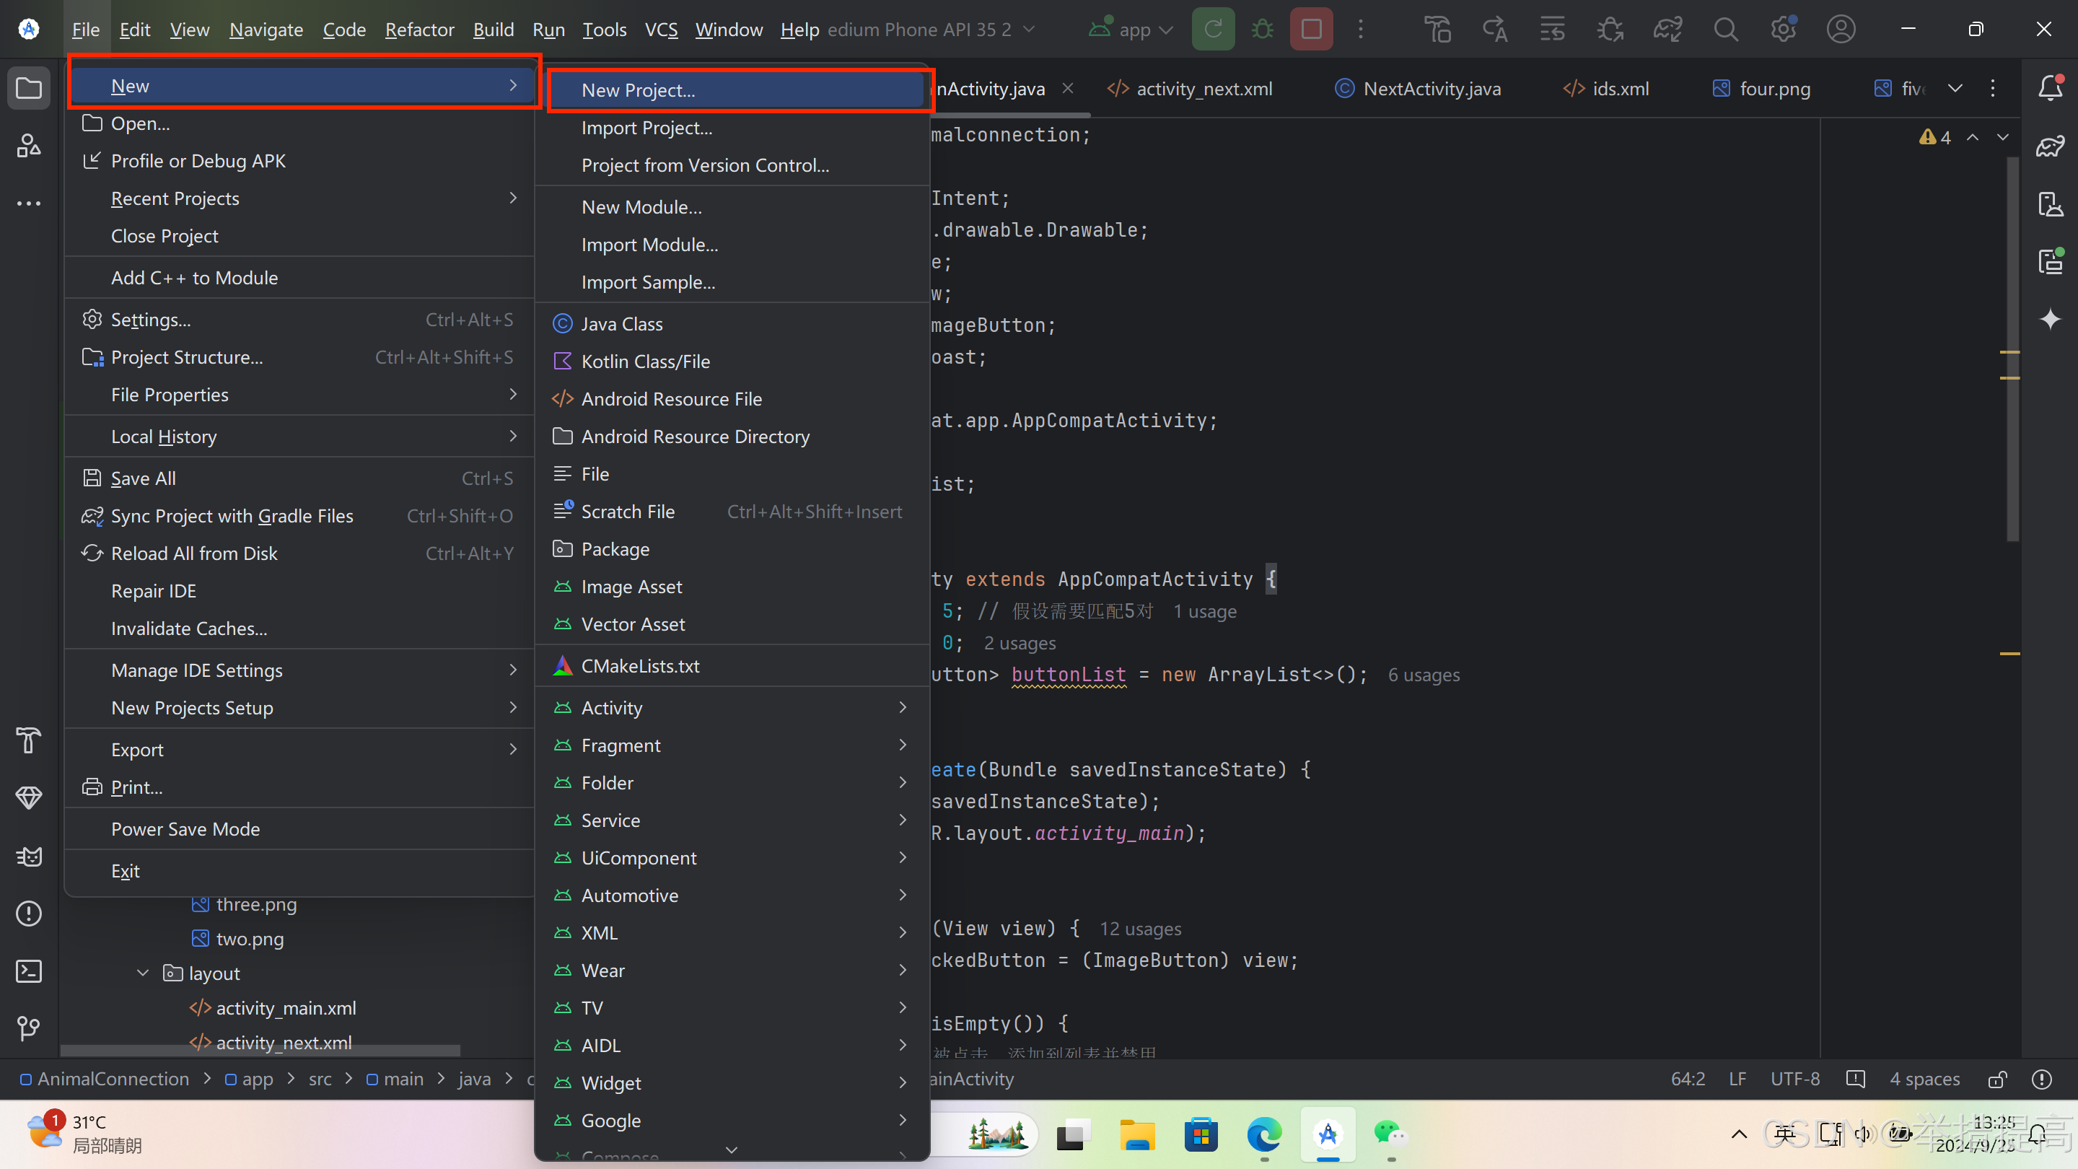Open Notifications bell in right sidebar

(x=2051, y=88)
